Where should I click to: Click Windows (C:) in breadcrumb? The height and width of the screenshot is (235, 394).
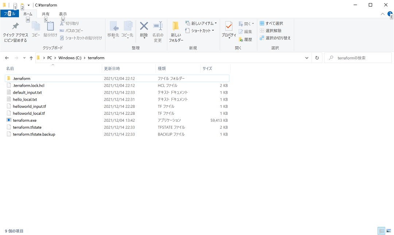coord(70,58)
